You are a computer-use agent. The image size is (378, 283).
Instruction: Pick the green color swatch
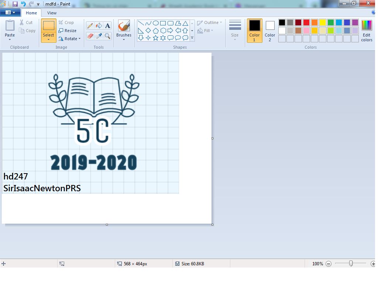(330, 22)
